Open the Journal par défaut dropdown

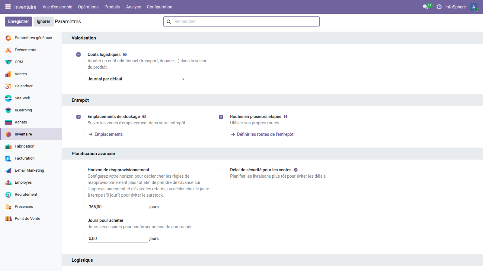(183, 79)
